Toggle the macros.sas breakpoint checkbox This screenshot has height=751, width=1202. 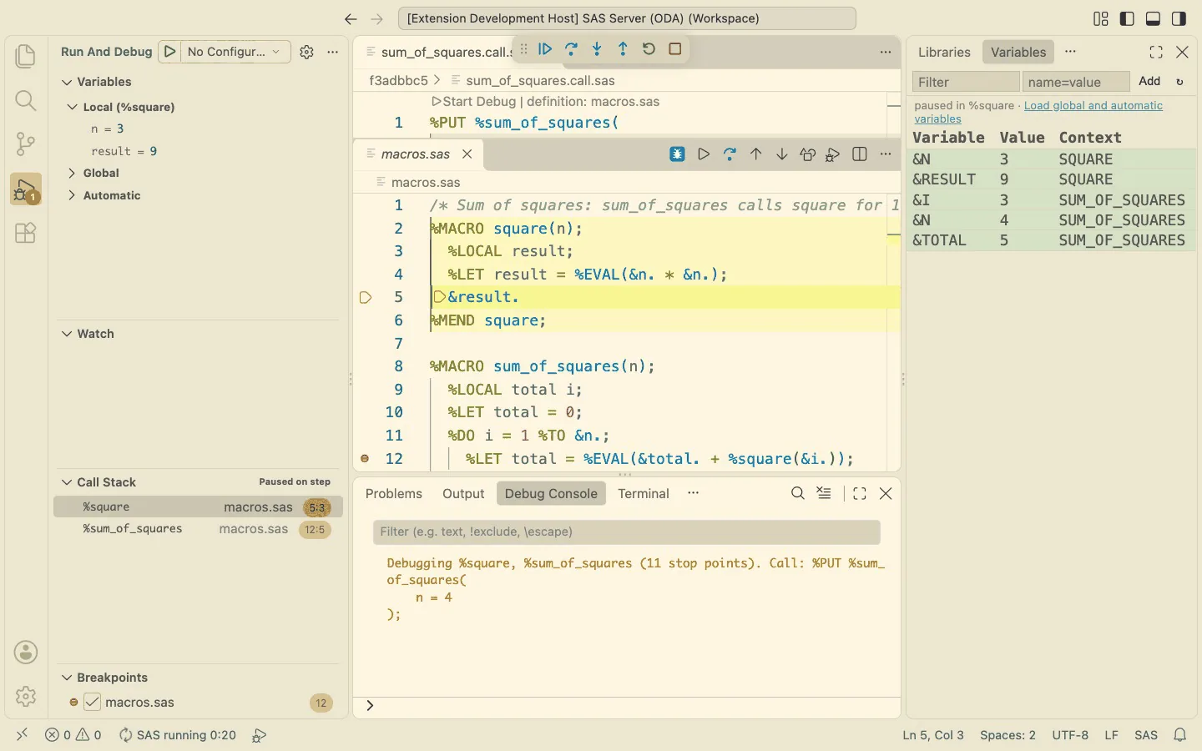(93, 703)
